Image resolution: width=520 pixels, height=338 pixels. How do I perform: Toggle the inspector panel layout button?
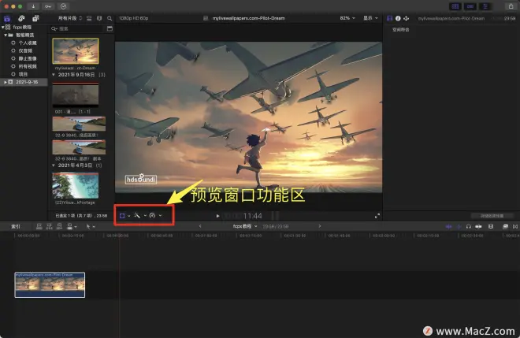485,6
